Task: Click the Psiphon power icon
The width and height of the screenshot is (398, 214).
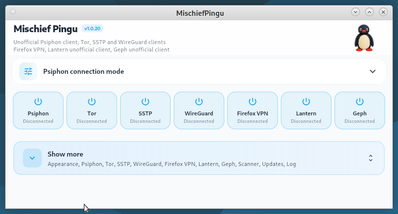Action: 38,102
